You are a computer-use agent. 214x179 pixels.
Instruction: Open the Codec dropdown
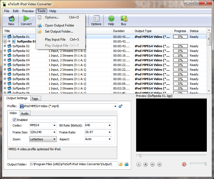pyautogui.click(x=54, y=125)
